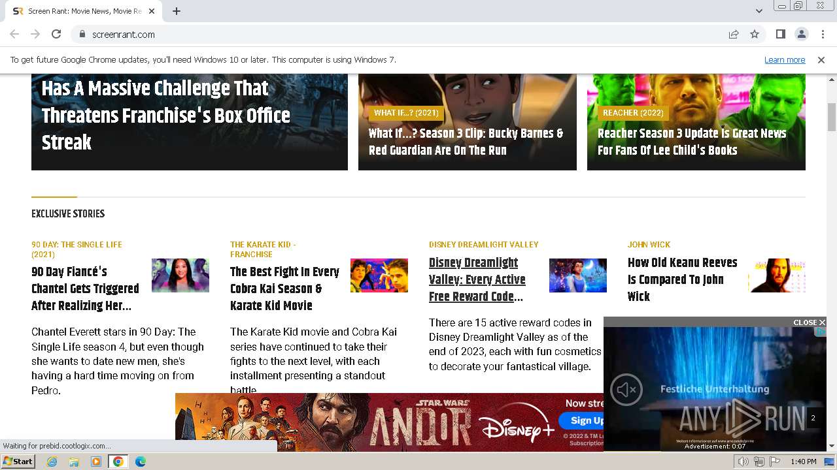Go forward to the next page
The image size is (837, 470).
click(35, 34)
